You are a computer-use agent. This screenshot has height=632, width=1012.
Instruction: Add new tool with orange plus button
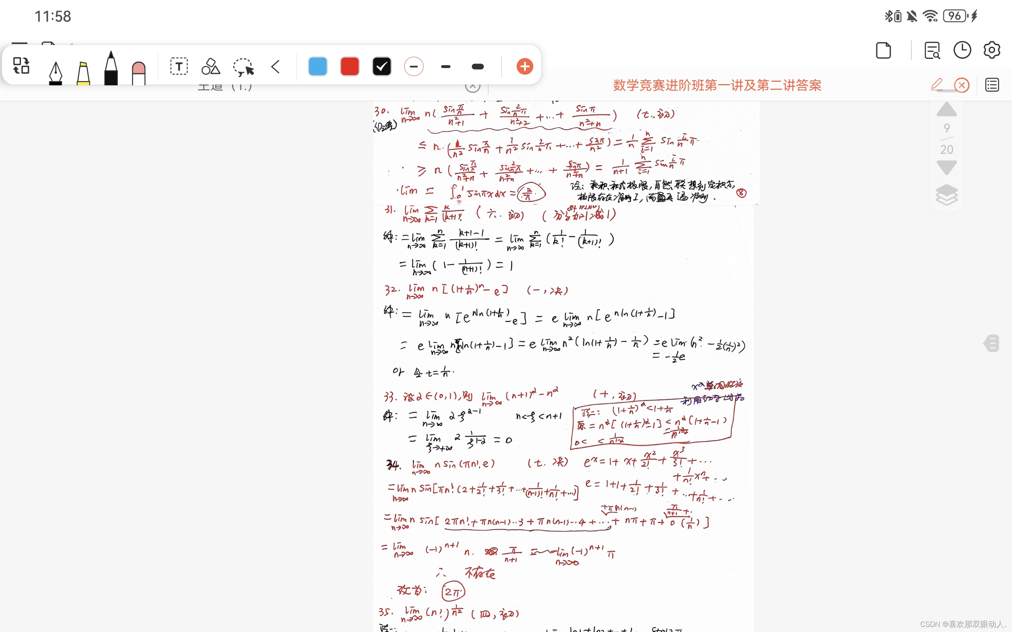(x=525, y=66)
